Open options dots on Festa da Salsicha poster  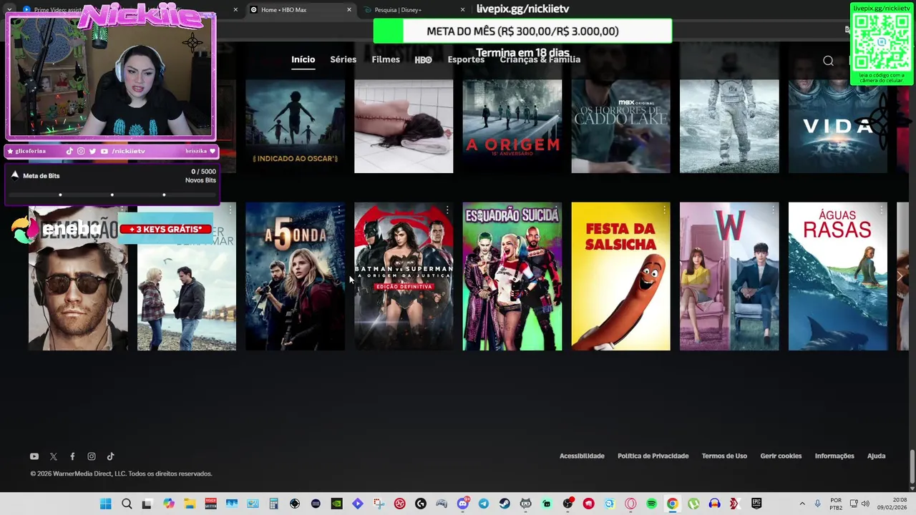(664, 210)
